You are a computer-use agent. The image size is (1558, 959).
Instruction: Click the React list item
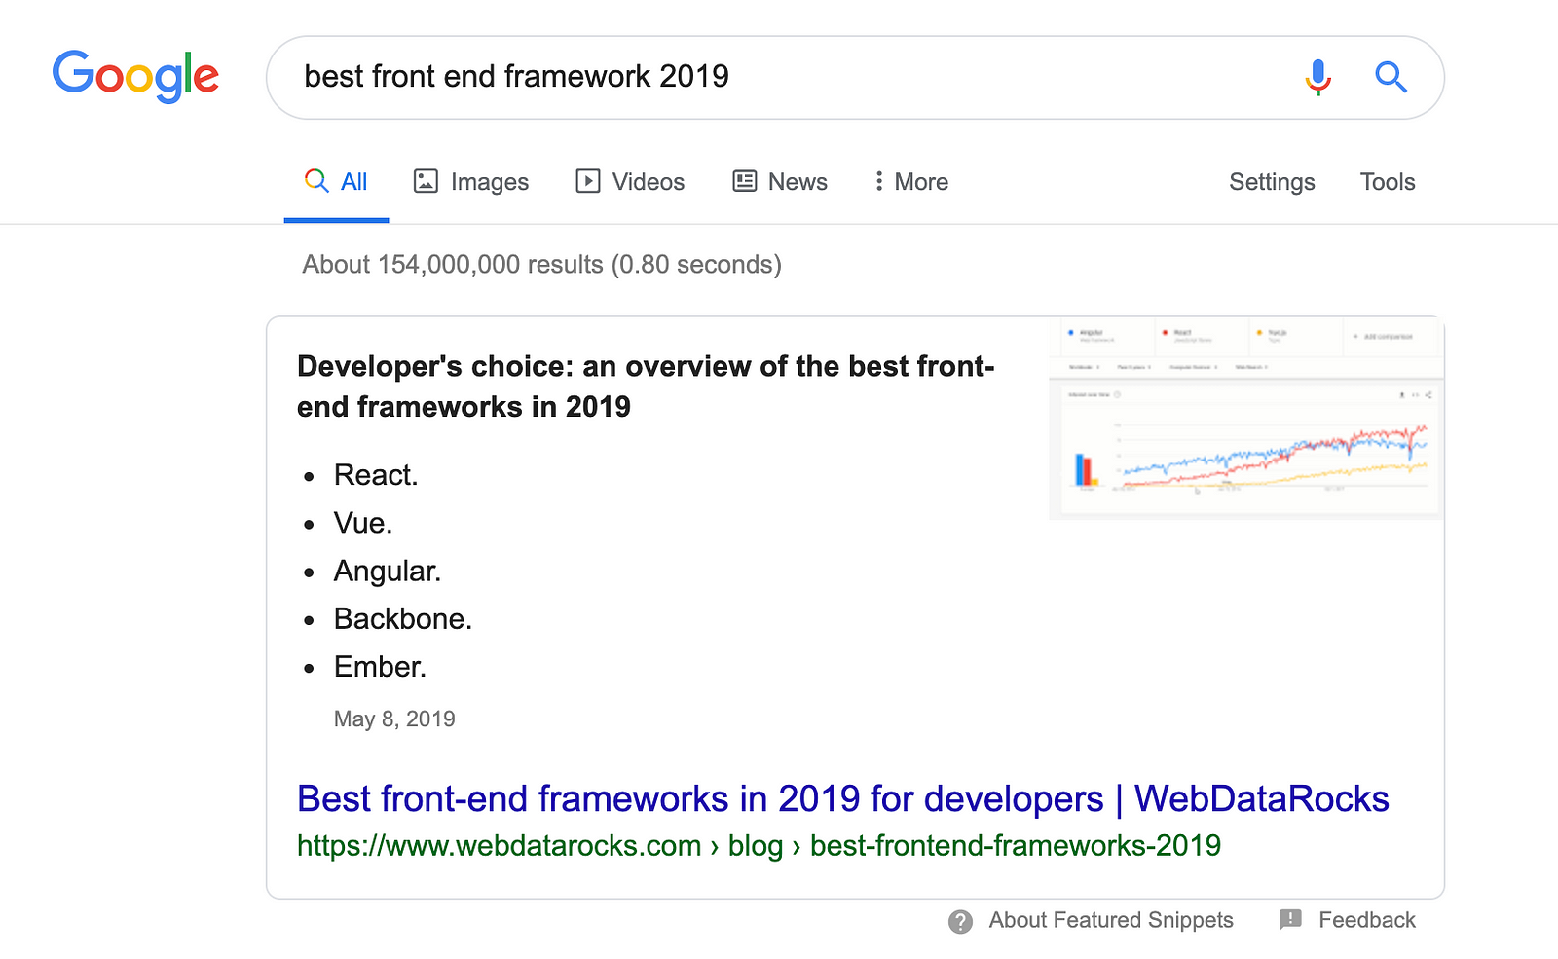coord(376,475)
